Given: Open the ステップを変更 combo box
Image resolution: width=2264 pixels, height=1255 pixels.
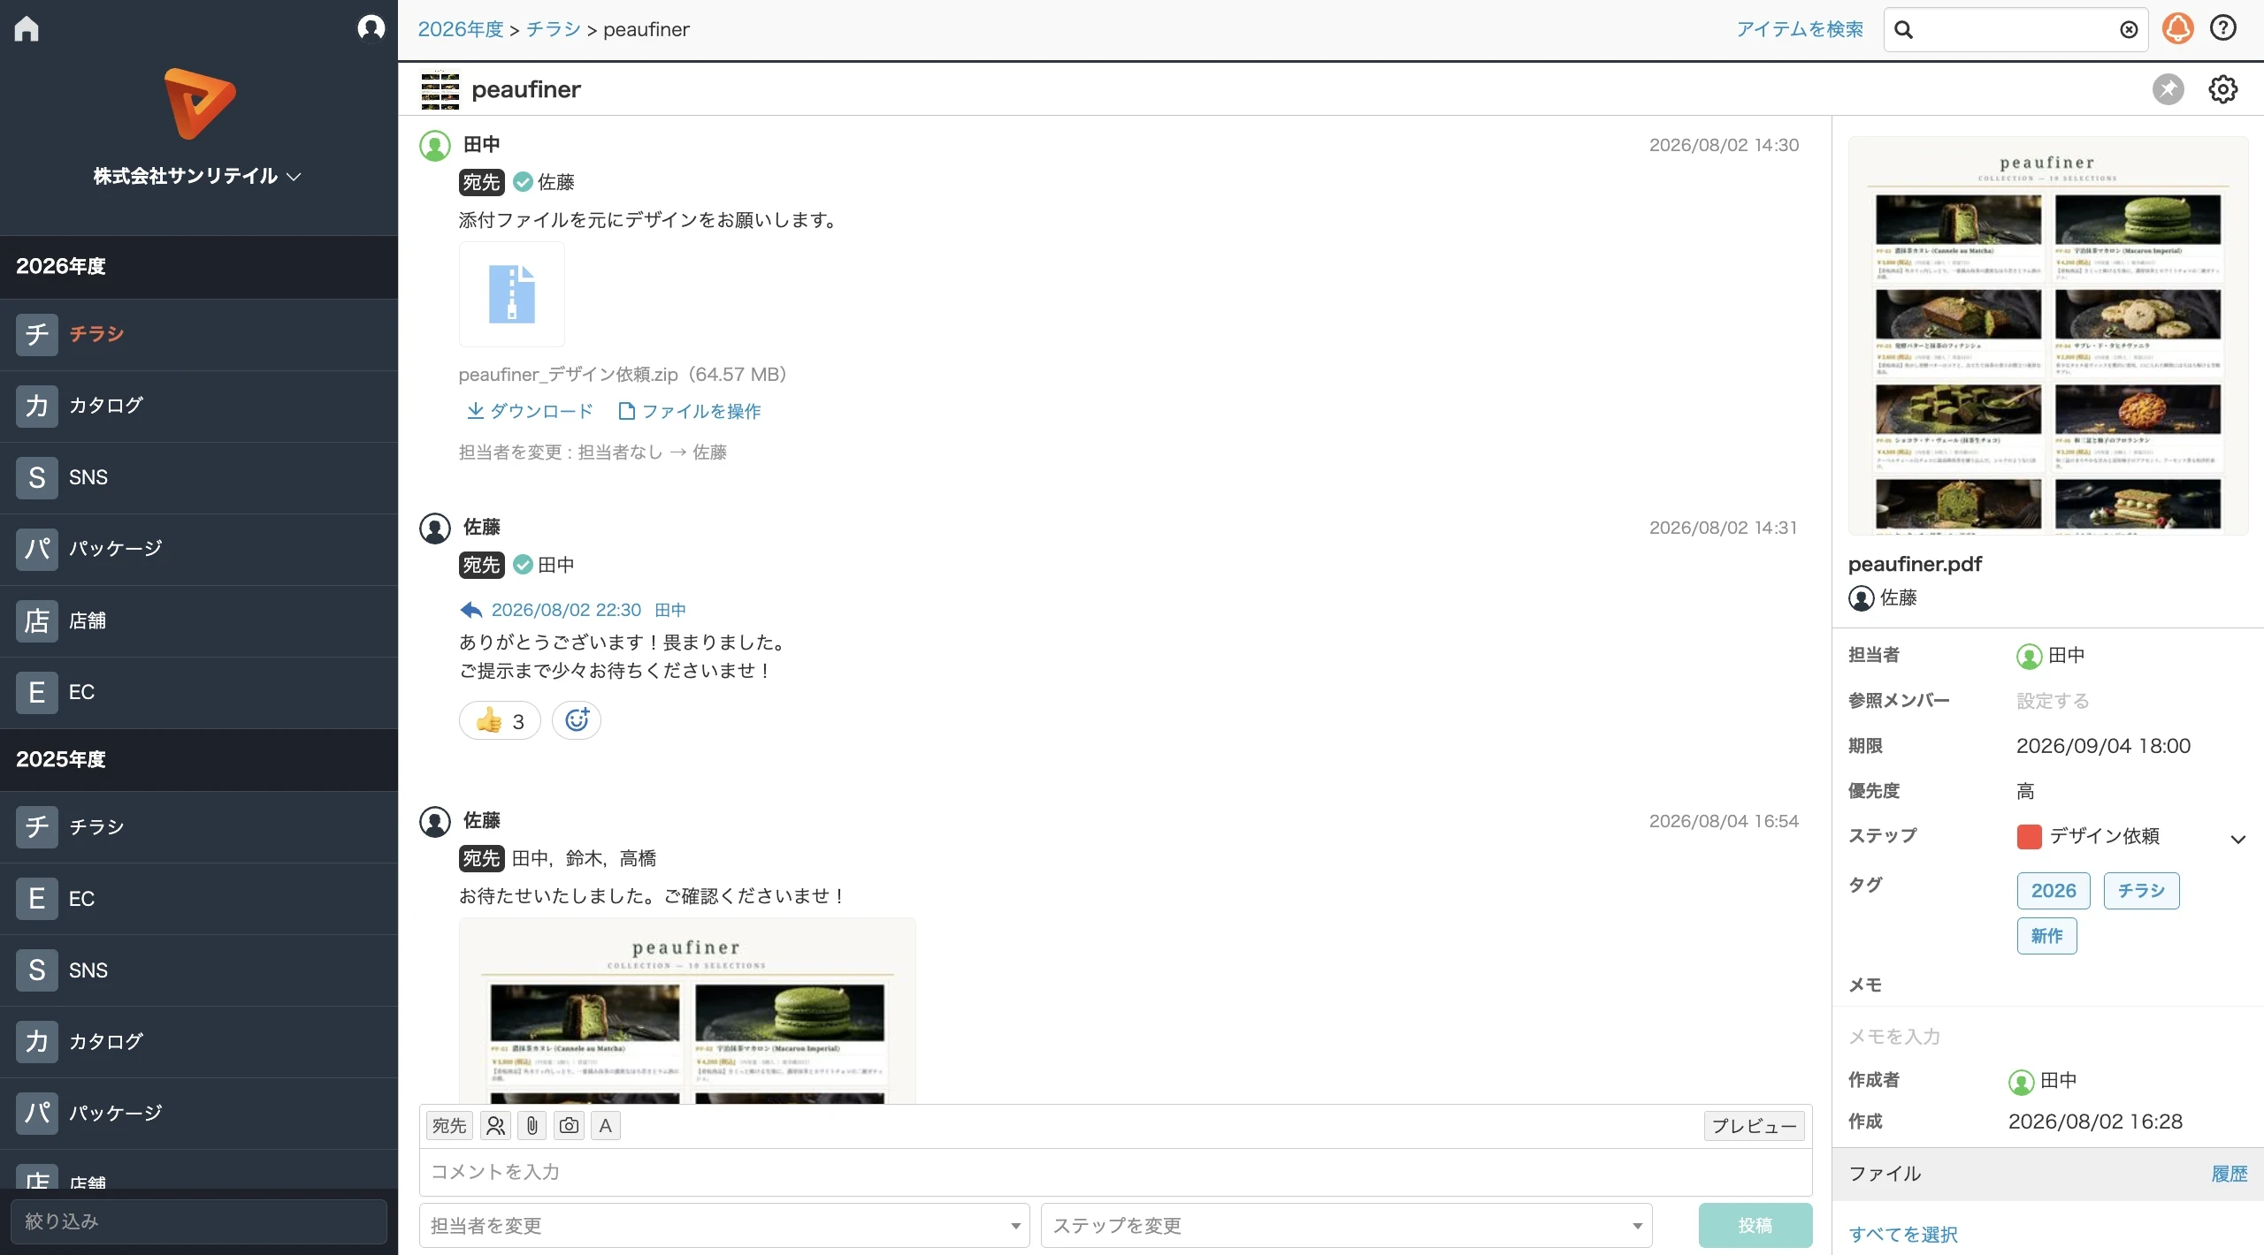Looking at the screenshot, I should pos(1346,1226).
